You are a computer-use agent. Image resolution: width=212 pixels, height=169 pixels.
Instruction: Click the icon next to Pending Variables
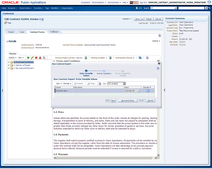(x=110, y=58)
